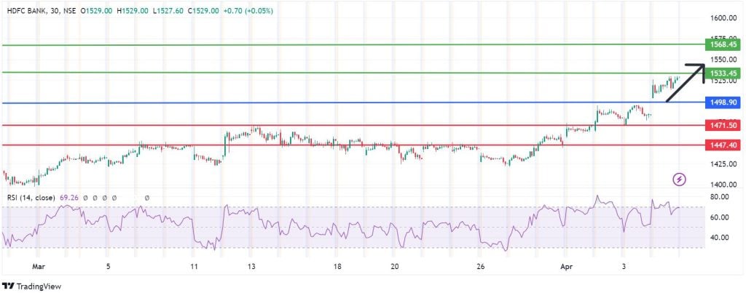
Task: Click the RSI (14, close) indicator legend
Action: point(31,198)
